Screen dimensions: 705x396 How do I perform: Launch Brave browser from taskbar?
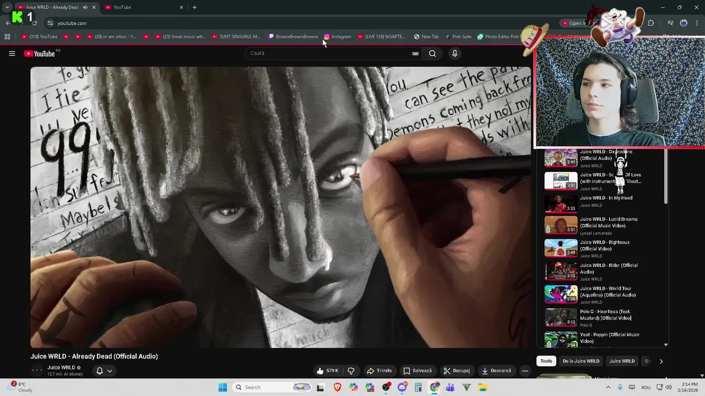click(337, 387)
